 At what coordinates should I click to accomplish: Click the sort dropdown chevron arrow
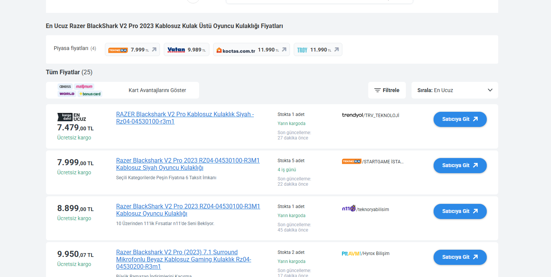coord(490,90)
